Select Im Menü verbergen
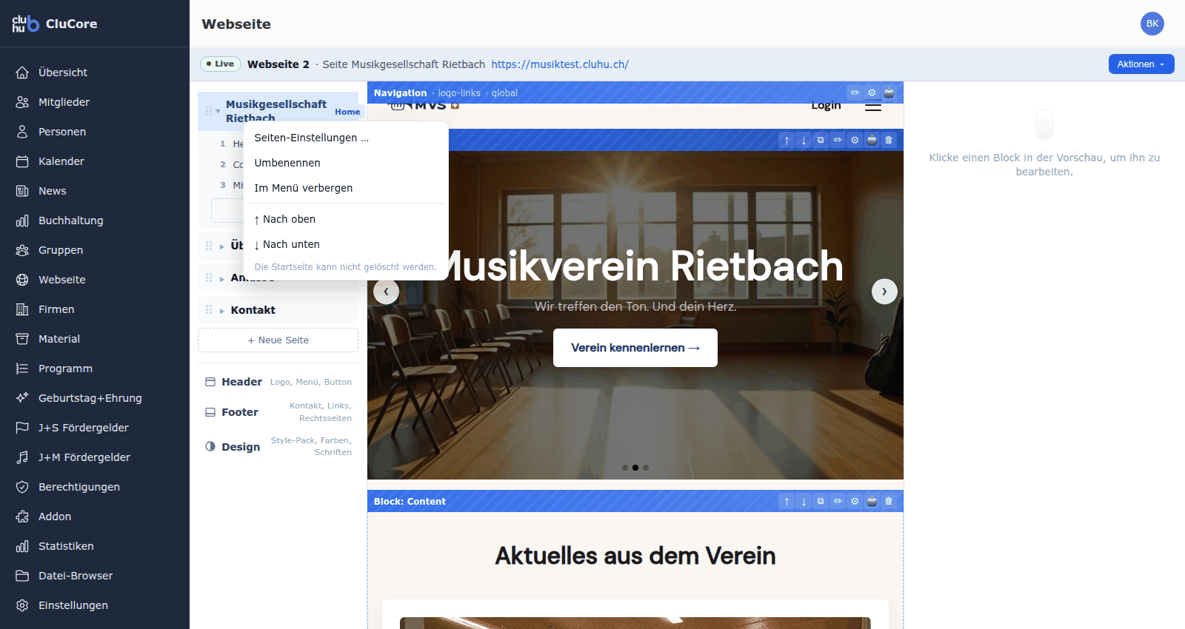Viewport: 1185px width, 629px height. pos(346,188)
